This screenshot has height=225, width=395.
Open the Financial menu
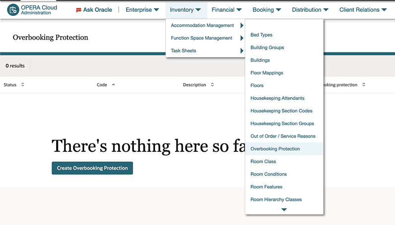[x=226, y=10]
